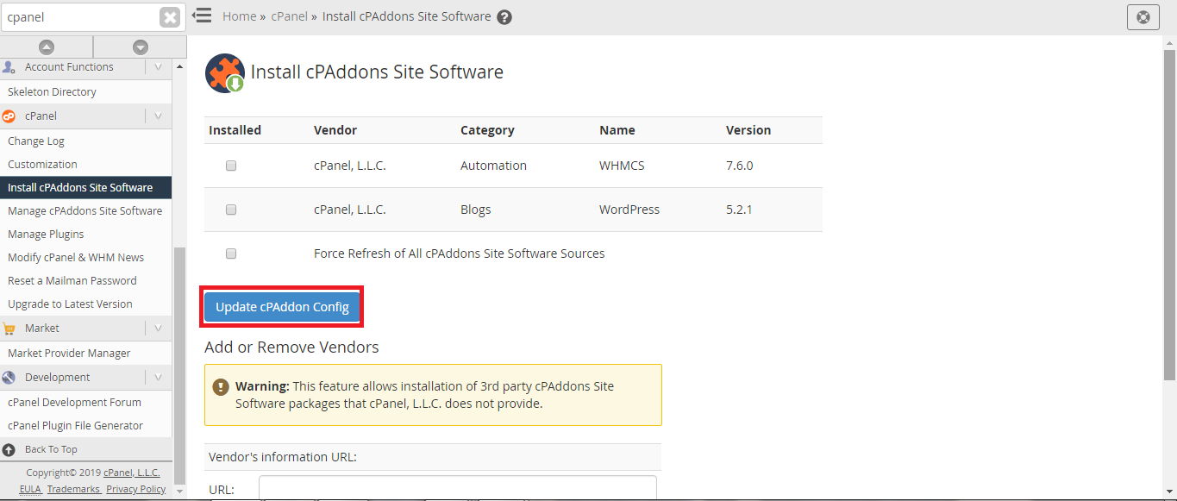Click the sidebar scroll down arrow
The width and height of the screenshot is (1177, 501).
tap(179, 492)
